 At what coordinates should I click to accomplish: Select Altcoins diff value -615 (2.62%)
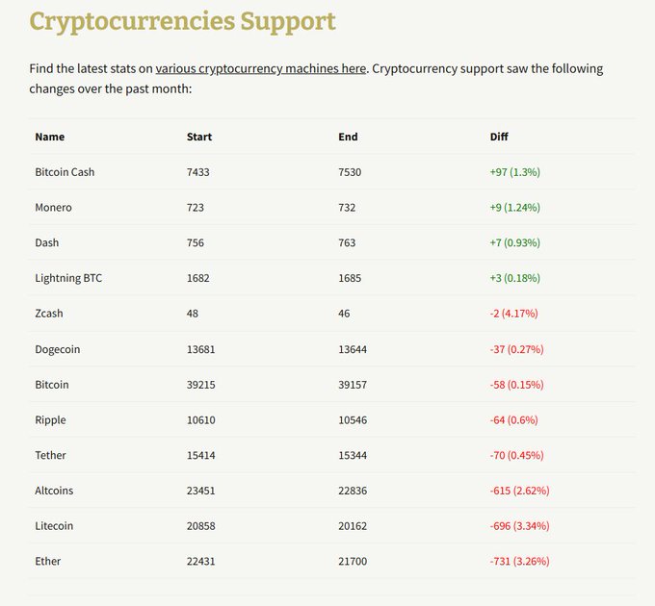[519, 491]
